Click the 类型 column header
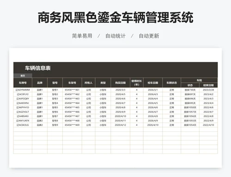This screenshot has height=177, width=231. click(x=103, y=83)
